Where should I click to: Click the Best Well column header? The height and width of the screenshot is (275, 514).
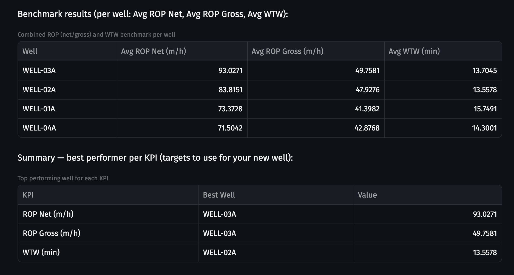[x=219, y=195]
